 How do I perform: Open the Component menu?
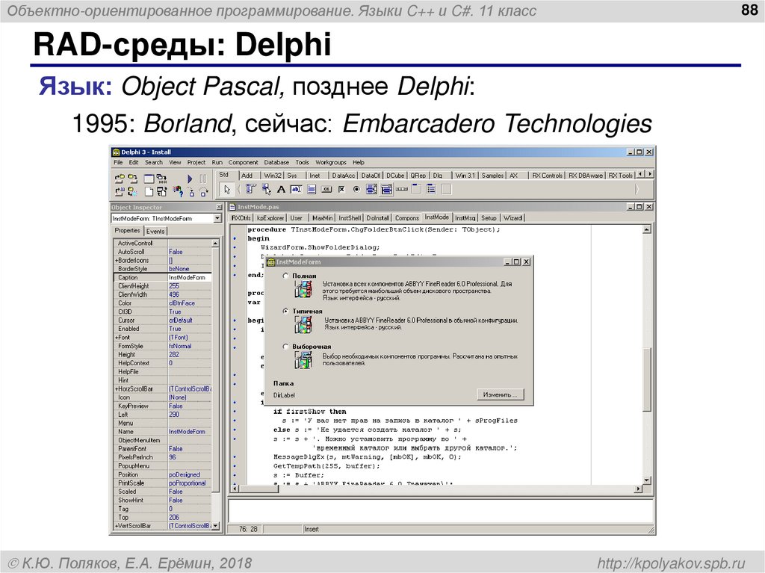tap(243, 163)
